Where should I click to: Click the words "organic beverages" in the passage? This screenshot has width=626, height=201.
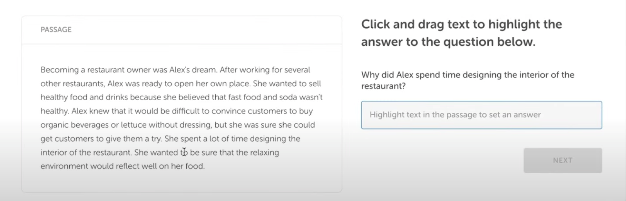[74, 125]
